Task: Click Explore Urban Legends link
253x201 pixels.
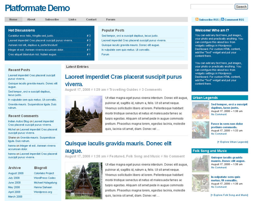Action: pos(232,142)
